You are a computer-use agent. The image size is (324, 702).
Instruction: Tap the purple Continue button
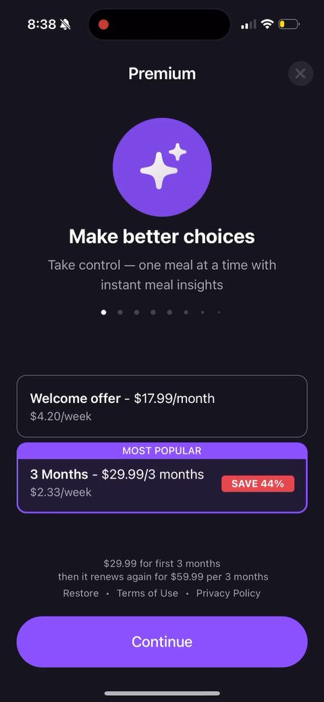162,641
